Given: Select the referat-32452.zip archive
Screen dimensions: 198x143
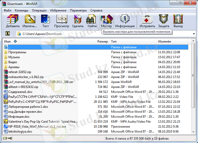Looking at the screenshot, I should point(20,72).
